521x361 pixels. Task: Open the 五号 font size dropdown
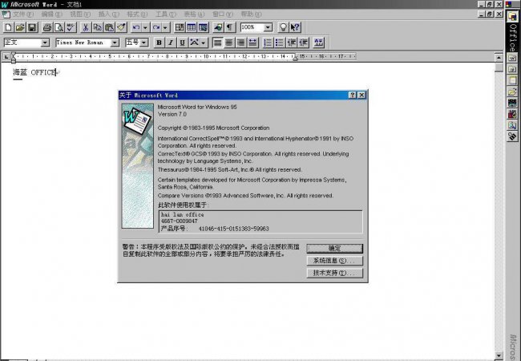click(143, 43)
